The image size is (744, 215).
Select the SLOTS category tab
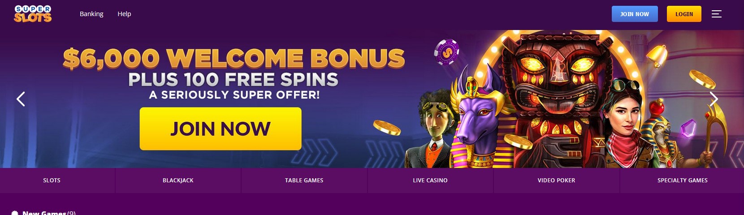[52, 181]
